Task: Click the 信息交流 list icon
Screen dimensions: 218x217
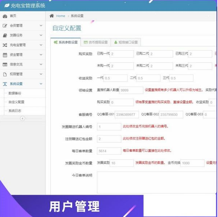Action: click(5, 64)
